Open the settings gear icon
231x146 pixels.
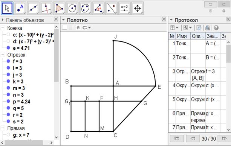pyautogui.click(x=224, y=11)
